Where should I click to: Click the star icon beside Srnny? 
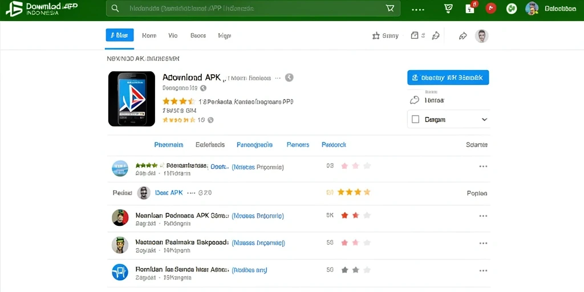pyautogui.click(x=376, y=36)
